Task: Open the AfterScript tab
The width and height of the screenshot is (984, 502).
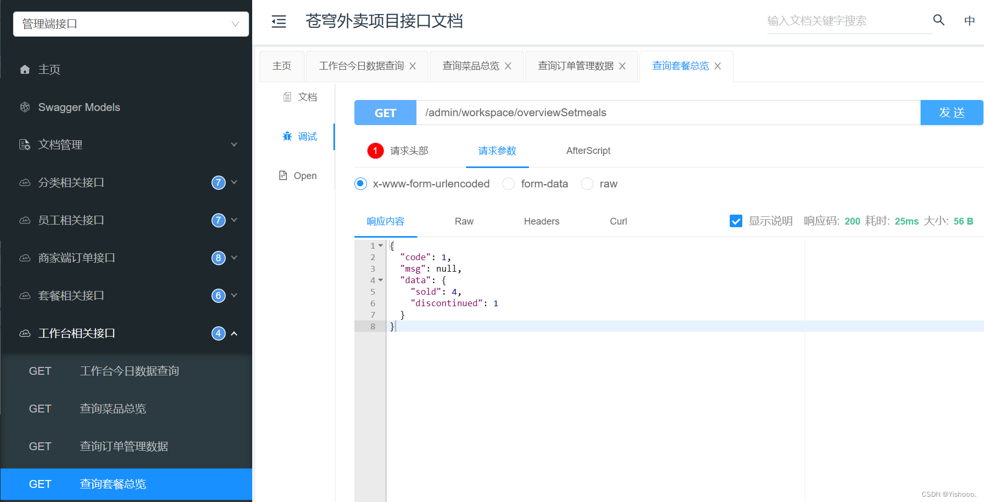Action: pos(588,151)
